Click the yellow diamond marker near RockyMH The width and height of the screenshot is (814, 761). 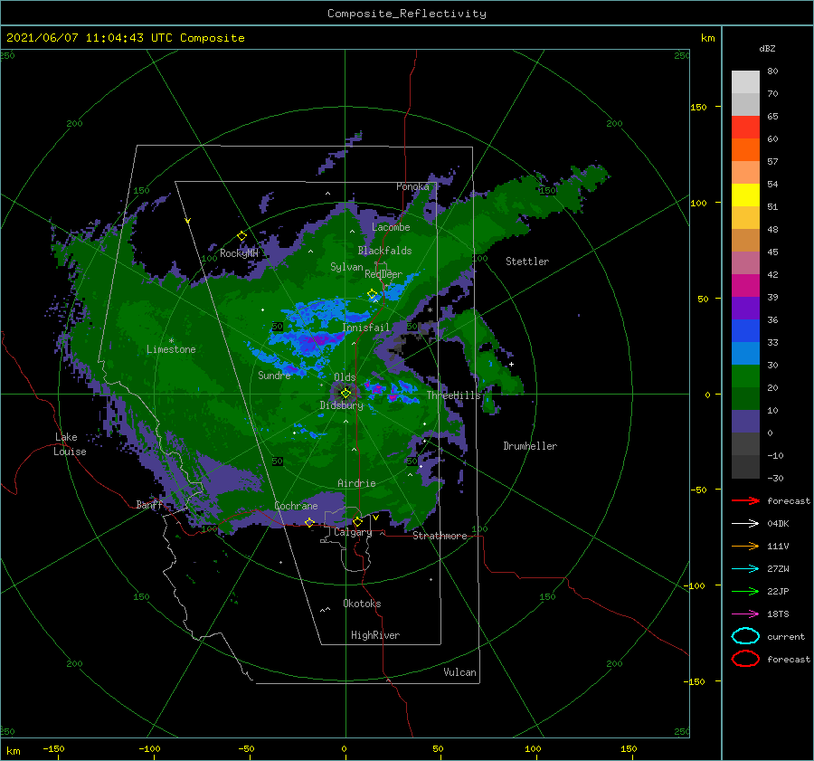241,236
